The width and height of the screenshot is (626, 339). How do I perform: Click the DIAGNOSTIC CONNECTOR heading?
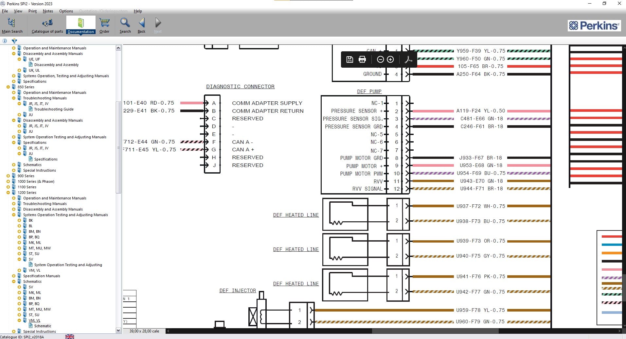pos(240,87)
